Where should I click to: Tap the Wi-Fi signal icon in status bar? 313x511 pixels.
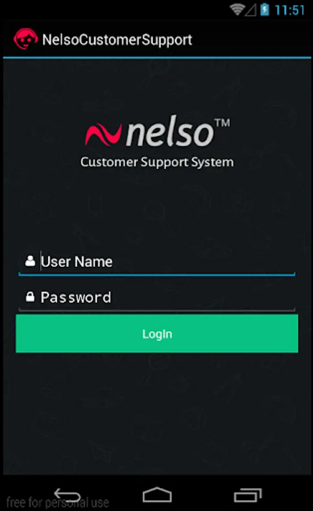pos(237,10)
